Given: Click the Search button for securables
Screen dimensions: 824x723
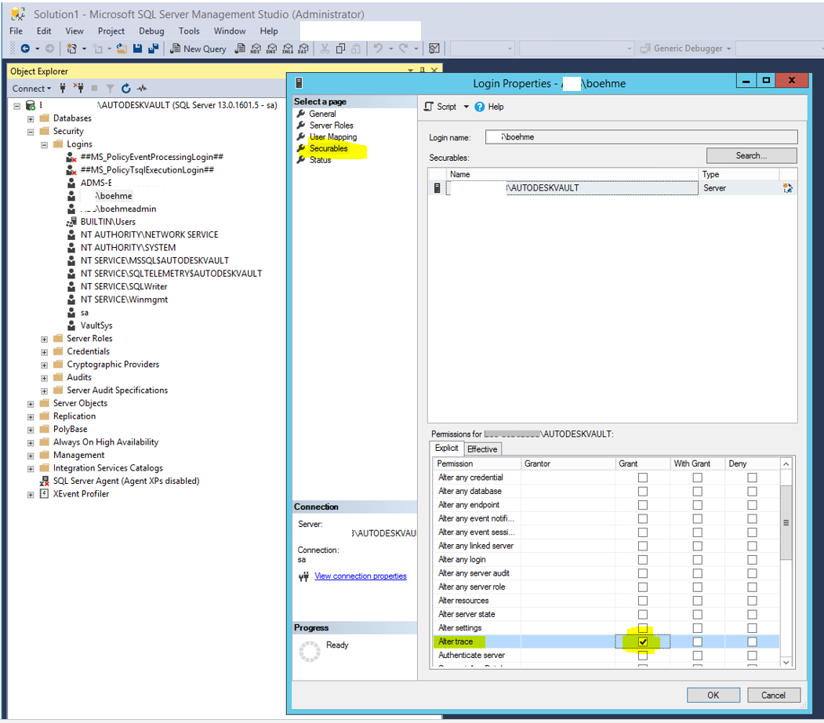Looking at the screenshot, I should tap(750, 155).
